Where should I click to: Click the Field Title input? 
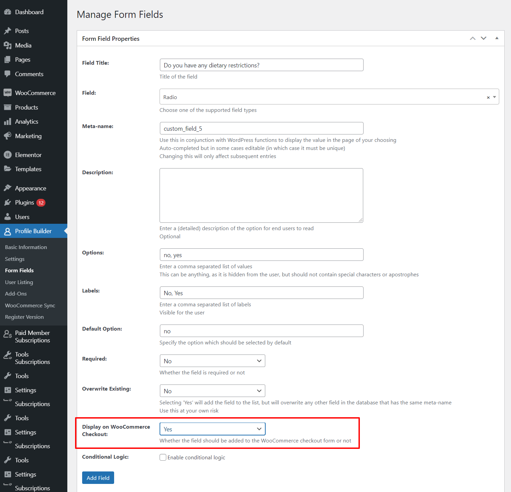[262, 65]
